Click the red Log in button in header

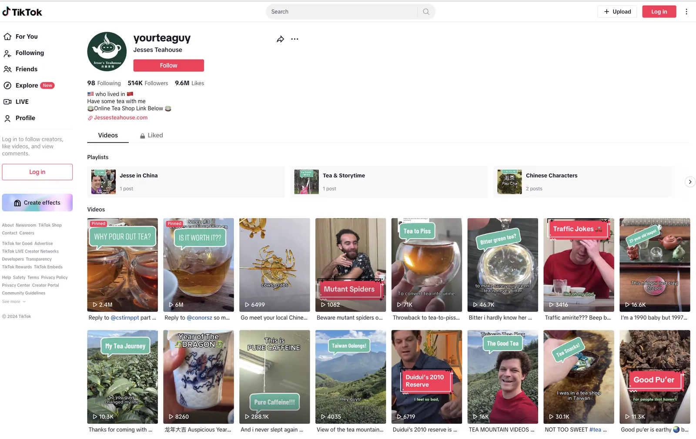pyautogui.click(x=659, y=12)
